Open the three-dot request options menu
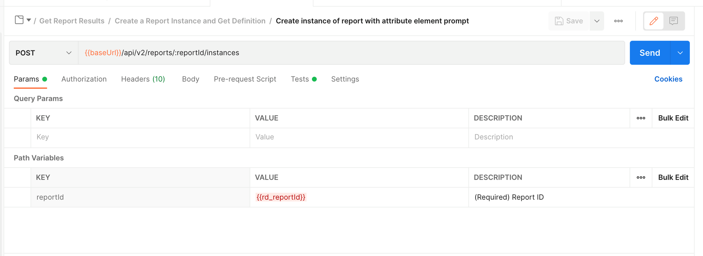The height and width of the screenshot is (256, 703). click(618, 21)
